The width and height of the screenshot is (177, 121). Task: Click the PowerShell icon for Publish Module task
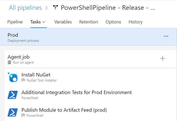pyautogui.click(x=13, y=112)
